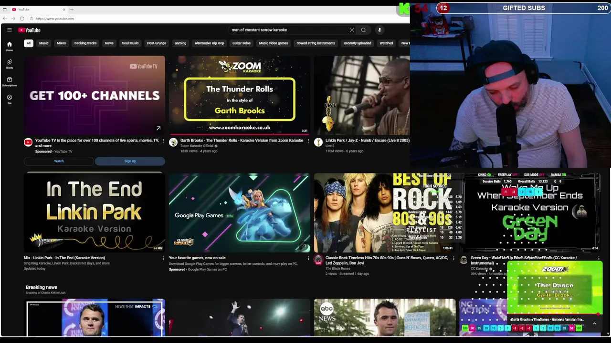The image size is (611, 343).
Task: Click the YouTube TV channel avatar
Action: 28,142
